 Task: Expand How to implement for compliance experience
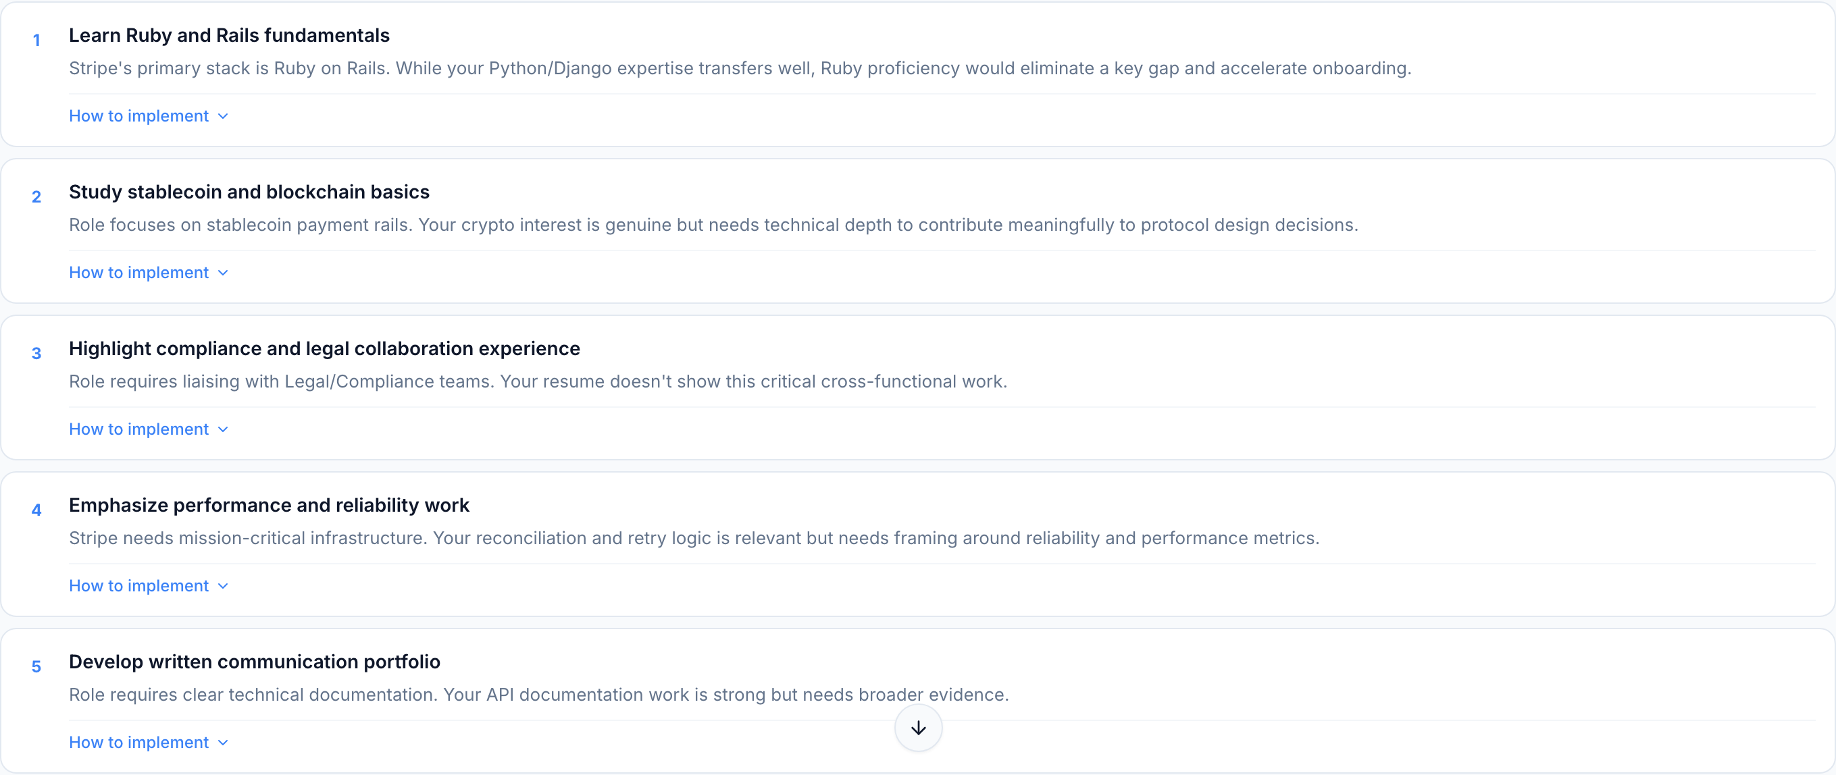point(139,429)
